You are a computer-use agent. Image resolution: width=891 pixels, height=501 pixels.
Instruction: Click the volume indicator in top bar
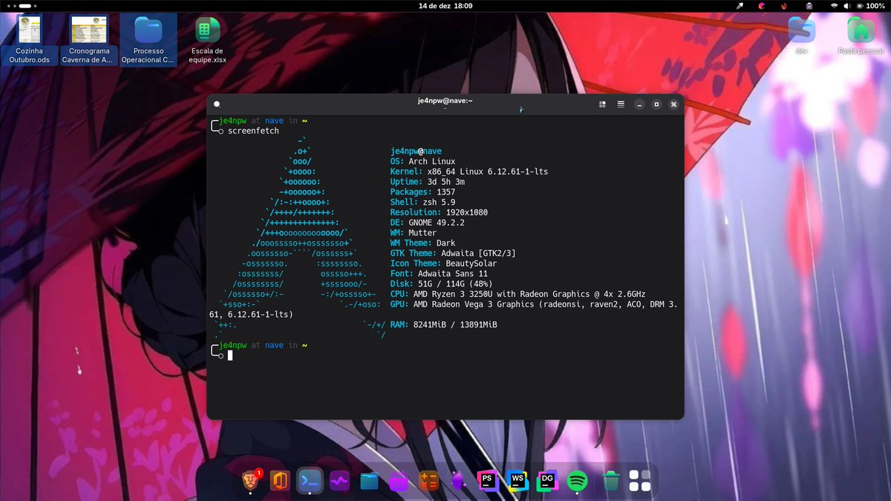point(848,5)
